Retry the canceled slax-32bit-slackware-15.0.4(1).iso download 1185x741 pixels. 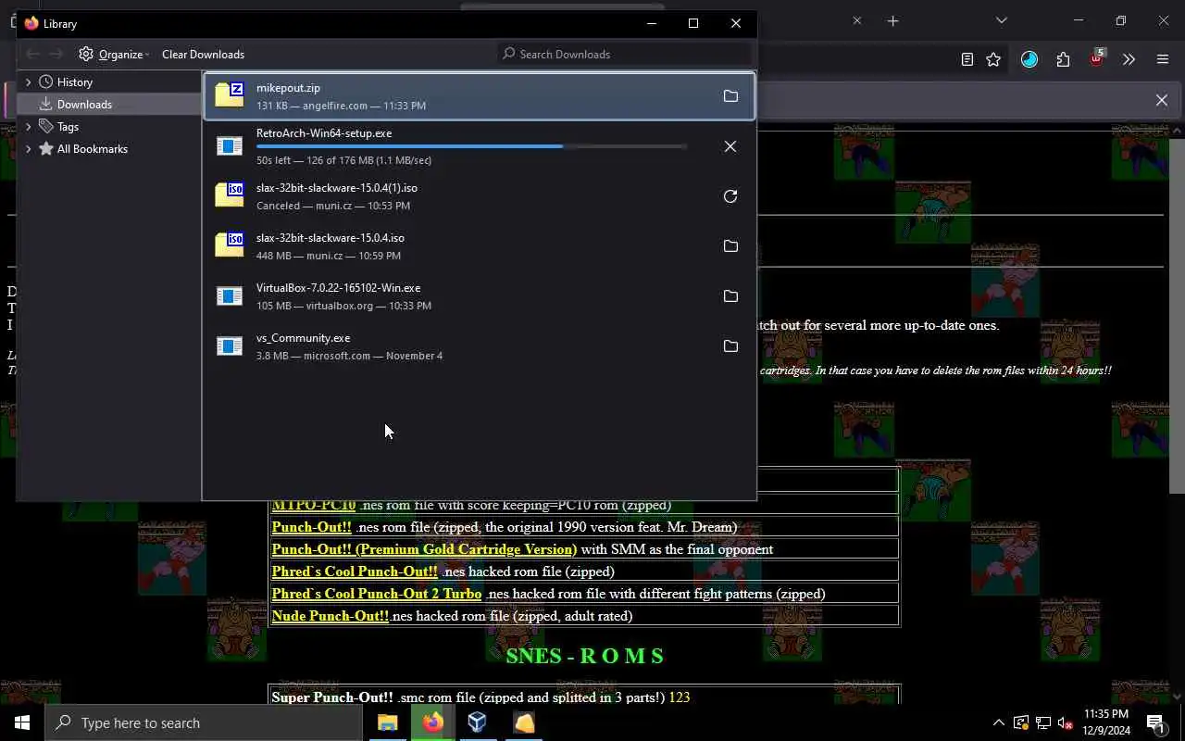(x=730, y=196)
